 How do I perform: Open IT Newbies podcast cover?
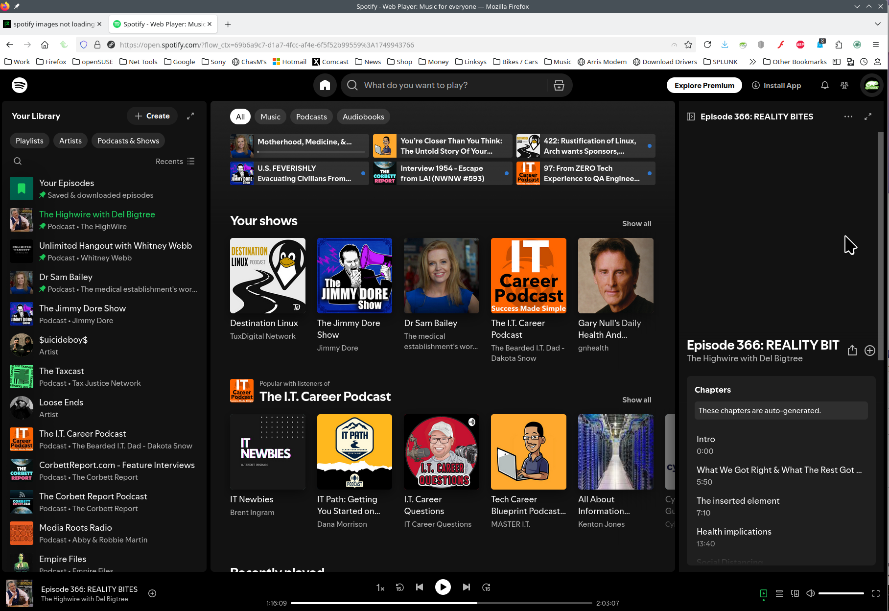click(x=268, y=452)
